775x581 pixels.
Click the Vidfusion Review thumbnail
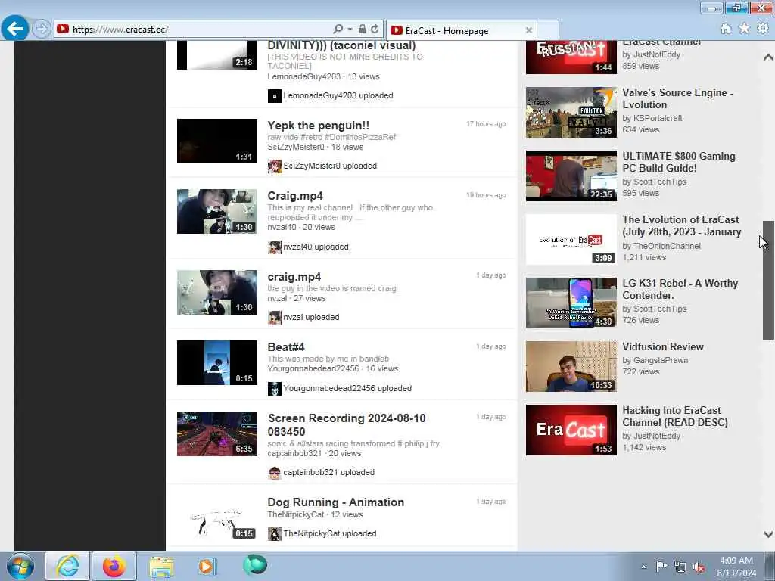(x=571, y=366)
